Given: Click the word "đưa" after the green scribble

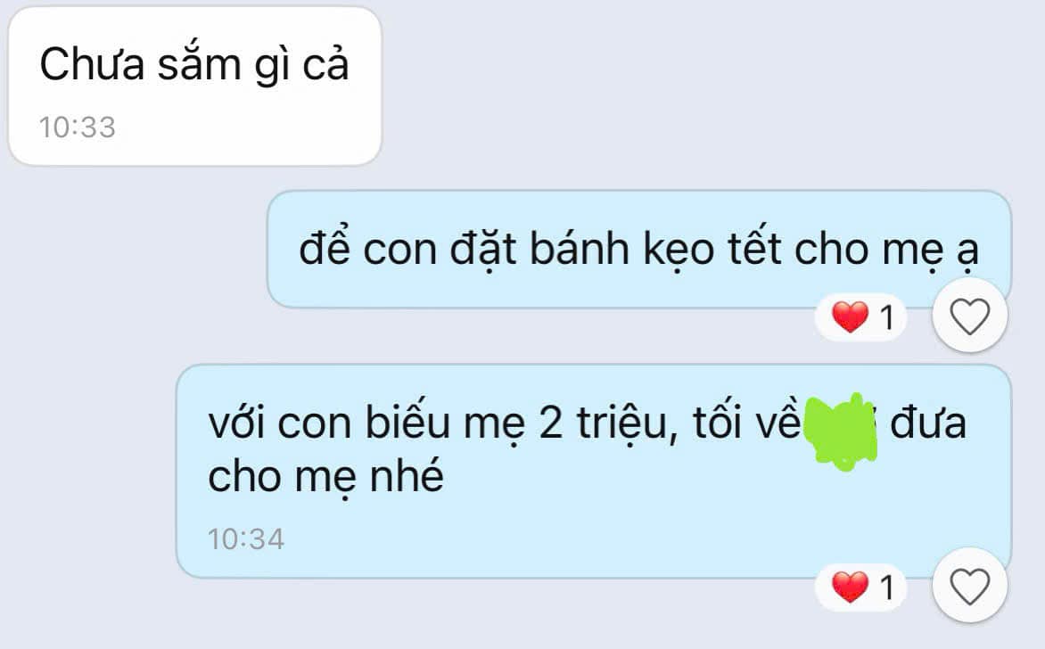Looking at the screenshot, I should pyautogui.click(x=927, y=422).
